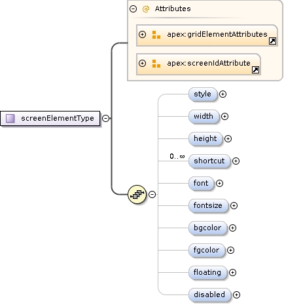This screenshot has height=305, width=284.
Task: Expand the disabled element
Action: click(236, 295)
